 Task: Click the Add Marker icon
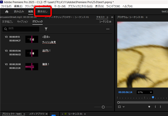pyautogui.click(x=149, y=106)
